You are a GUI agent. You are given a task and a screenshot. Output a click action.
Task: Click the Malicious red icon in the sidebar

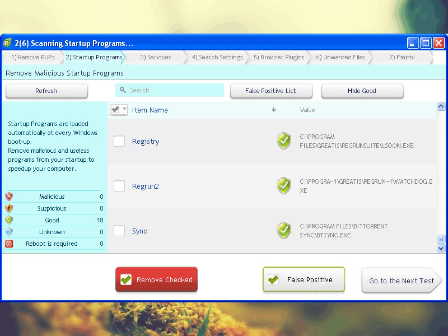click(x=9, y=196)
